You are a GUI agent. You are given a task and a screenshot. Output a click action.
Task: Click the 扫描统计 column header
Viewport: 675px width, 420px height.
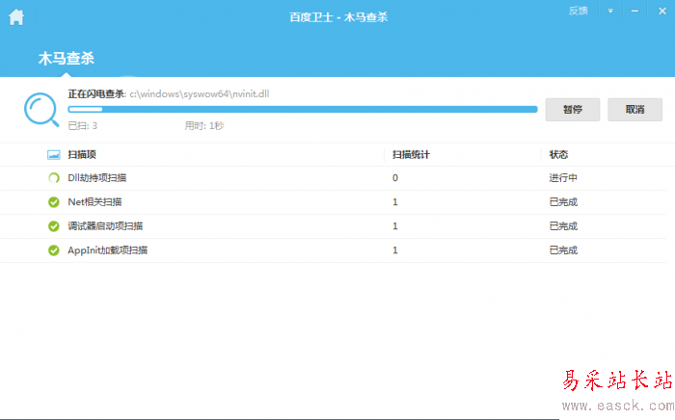pos(411,155)
